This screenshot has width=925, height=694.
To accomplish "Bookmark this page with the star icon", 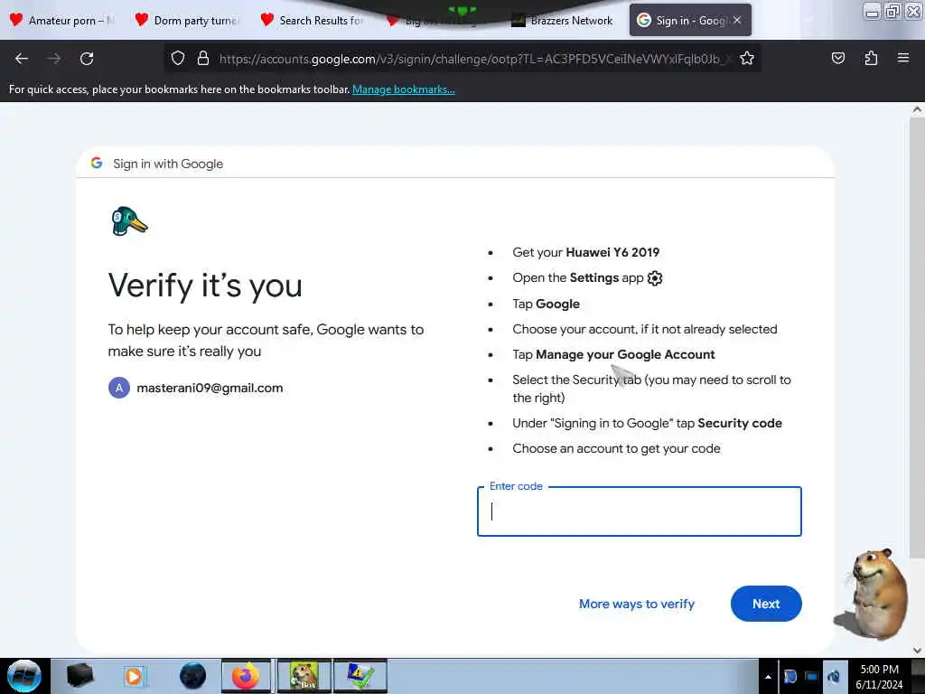I will click(747, 59).
